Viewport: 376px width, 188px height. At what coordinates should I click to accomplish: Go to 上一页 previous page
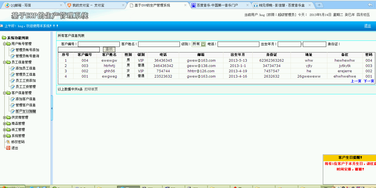[356, 81]
